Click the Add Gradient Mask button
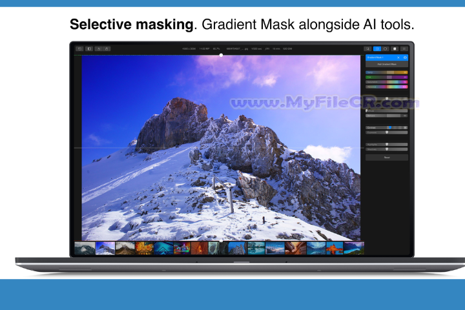Image resolution: width=465 pixels, height=310 pixels. 387,64
